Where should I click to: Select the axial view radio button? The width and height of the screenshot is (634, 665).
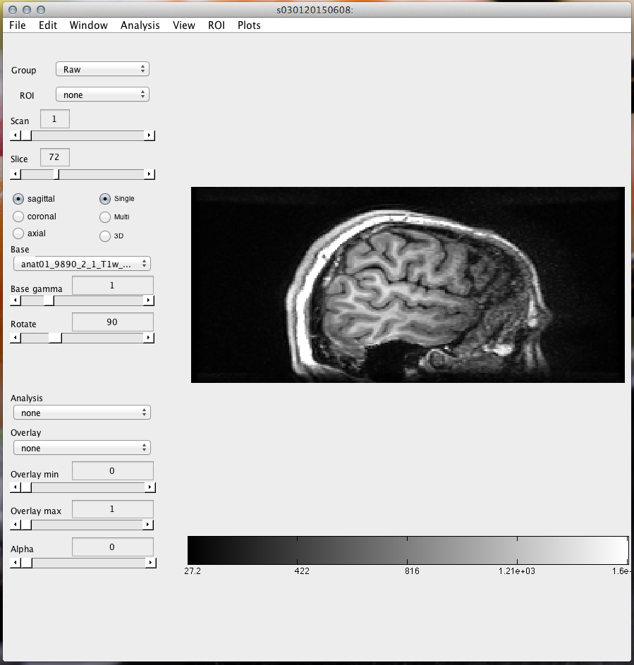pos(19,233)
